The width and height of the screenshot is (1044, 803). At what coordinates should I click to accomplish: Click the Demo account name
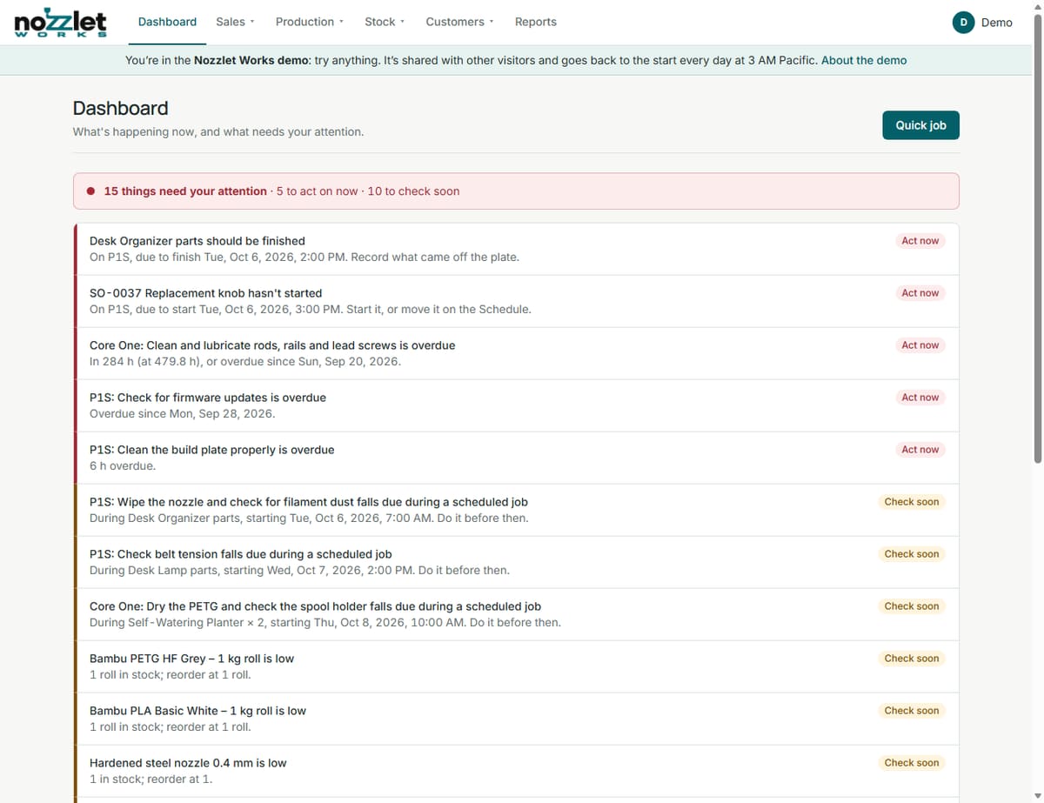(997, 23)
